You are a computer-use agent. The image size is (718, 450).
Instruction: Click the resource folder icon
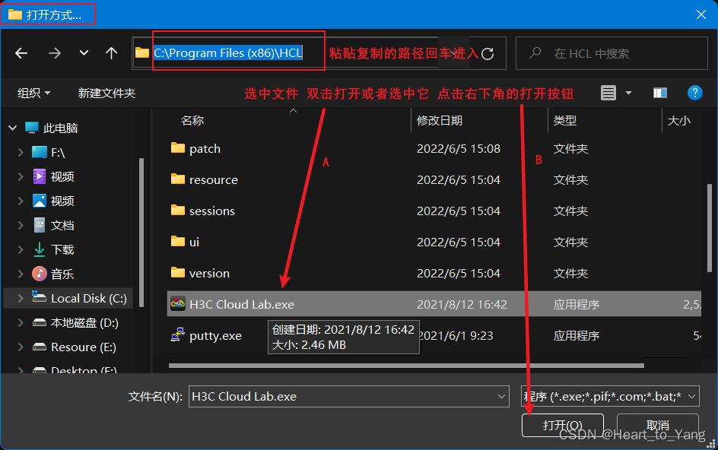point(178,179)
